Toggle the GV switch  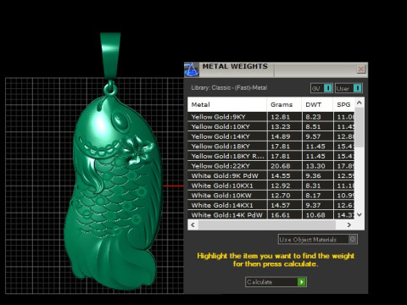[x=321, y=88]
